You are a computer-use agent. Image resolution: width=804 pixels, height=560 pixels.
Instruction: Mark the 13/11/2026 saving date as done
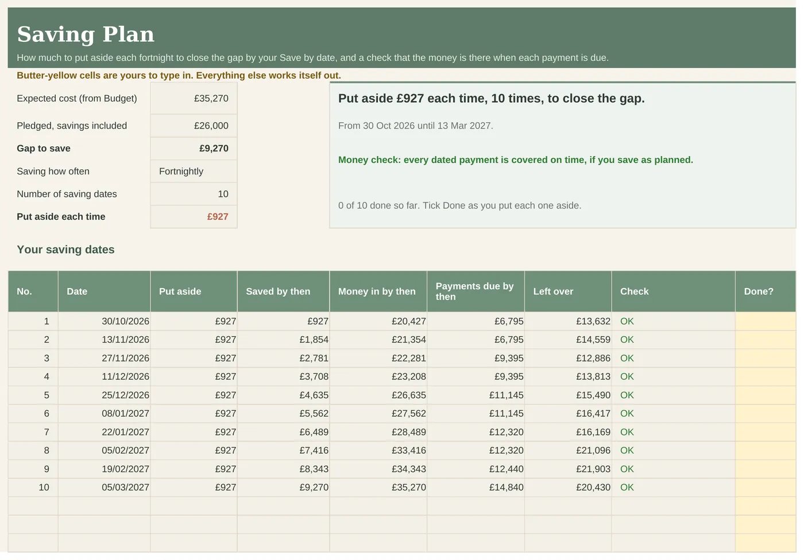click(766, 340)
